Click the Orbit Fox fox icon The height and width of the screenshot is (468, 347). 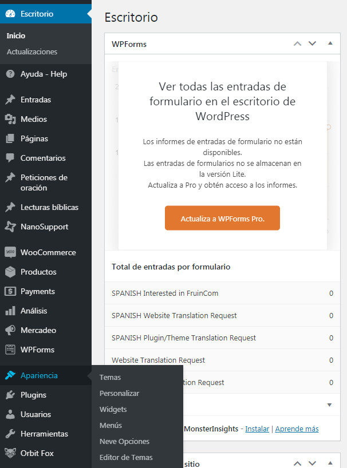coord(10,453)
